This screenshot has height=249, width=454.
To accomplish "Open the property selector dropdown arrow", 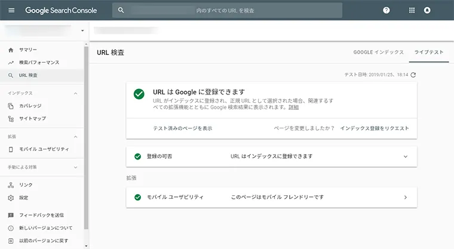I will pyautogui.click(x=82, y=30).
